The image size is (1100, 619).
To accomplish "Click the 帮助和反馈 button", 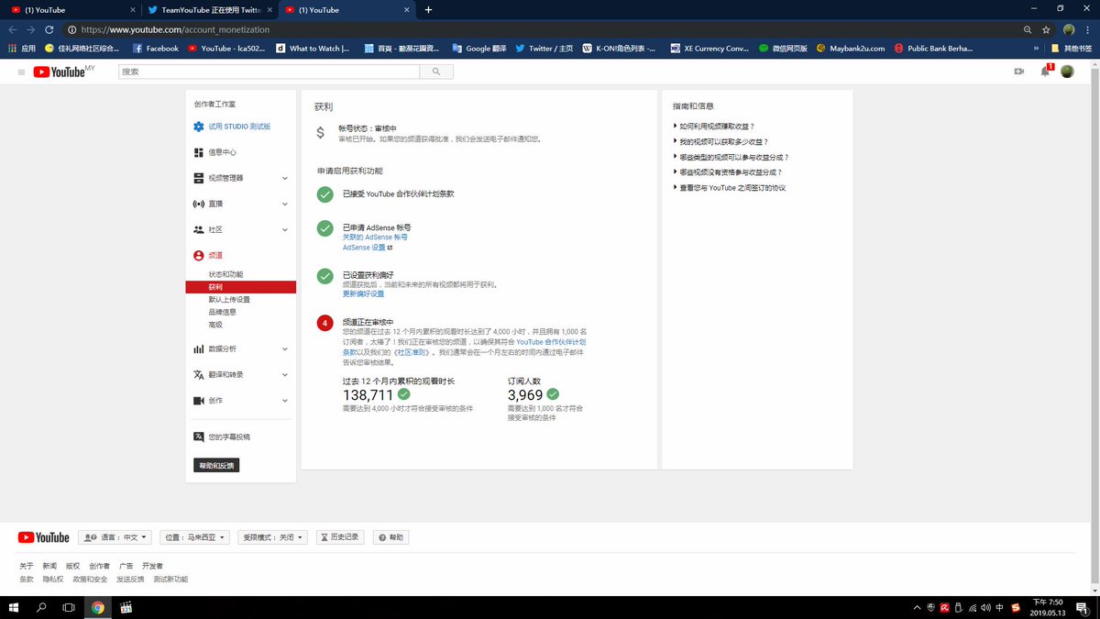I will click(216, 466).
